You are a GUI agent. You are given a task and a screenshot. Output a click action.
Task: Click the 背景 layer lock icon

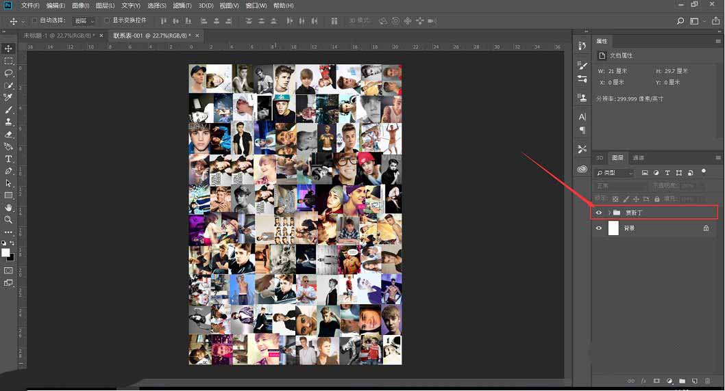tap(706, 228)
